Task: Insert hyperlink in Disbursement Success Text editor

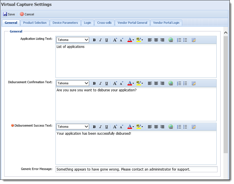Action: click(171, 127)
